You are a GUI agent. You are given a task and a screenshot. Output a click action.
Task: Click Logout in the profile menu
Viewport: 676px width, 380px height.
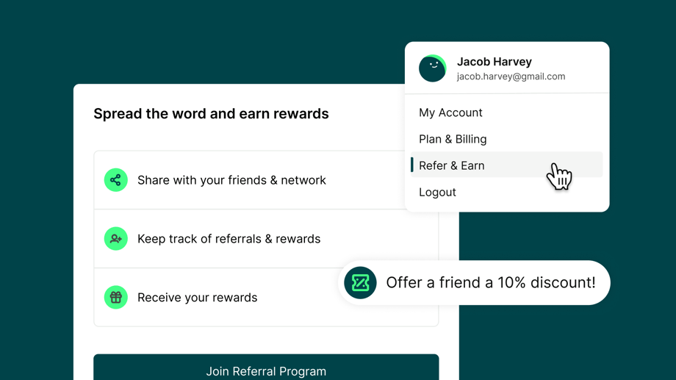pos(437,192)
